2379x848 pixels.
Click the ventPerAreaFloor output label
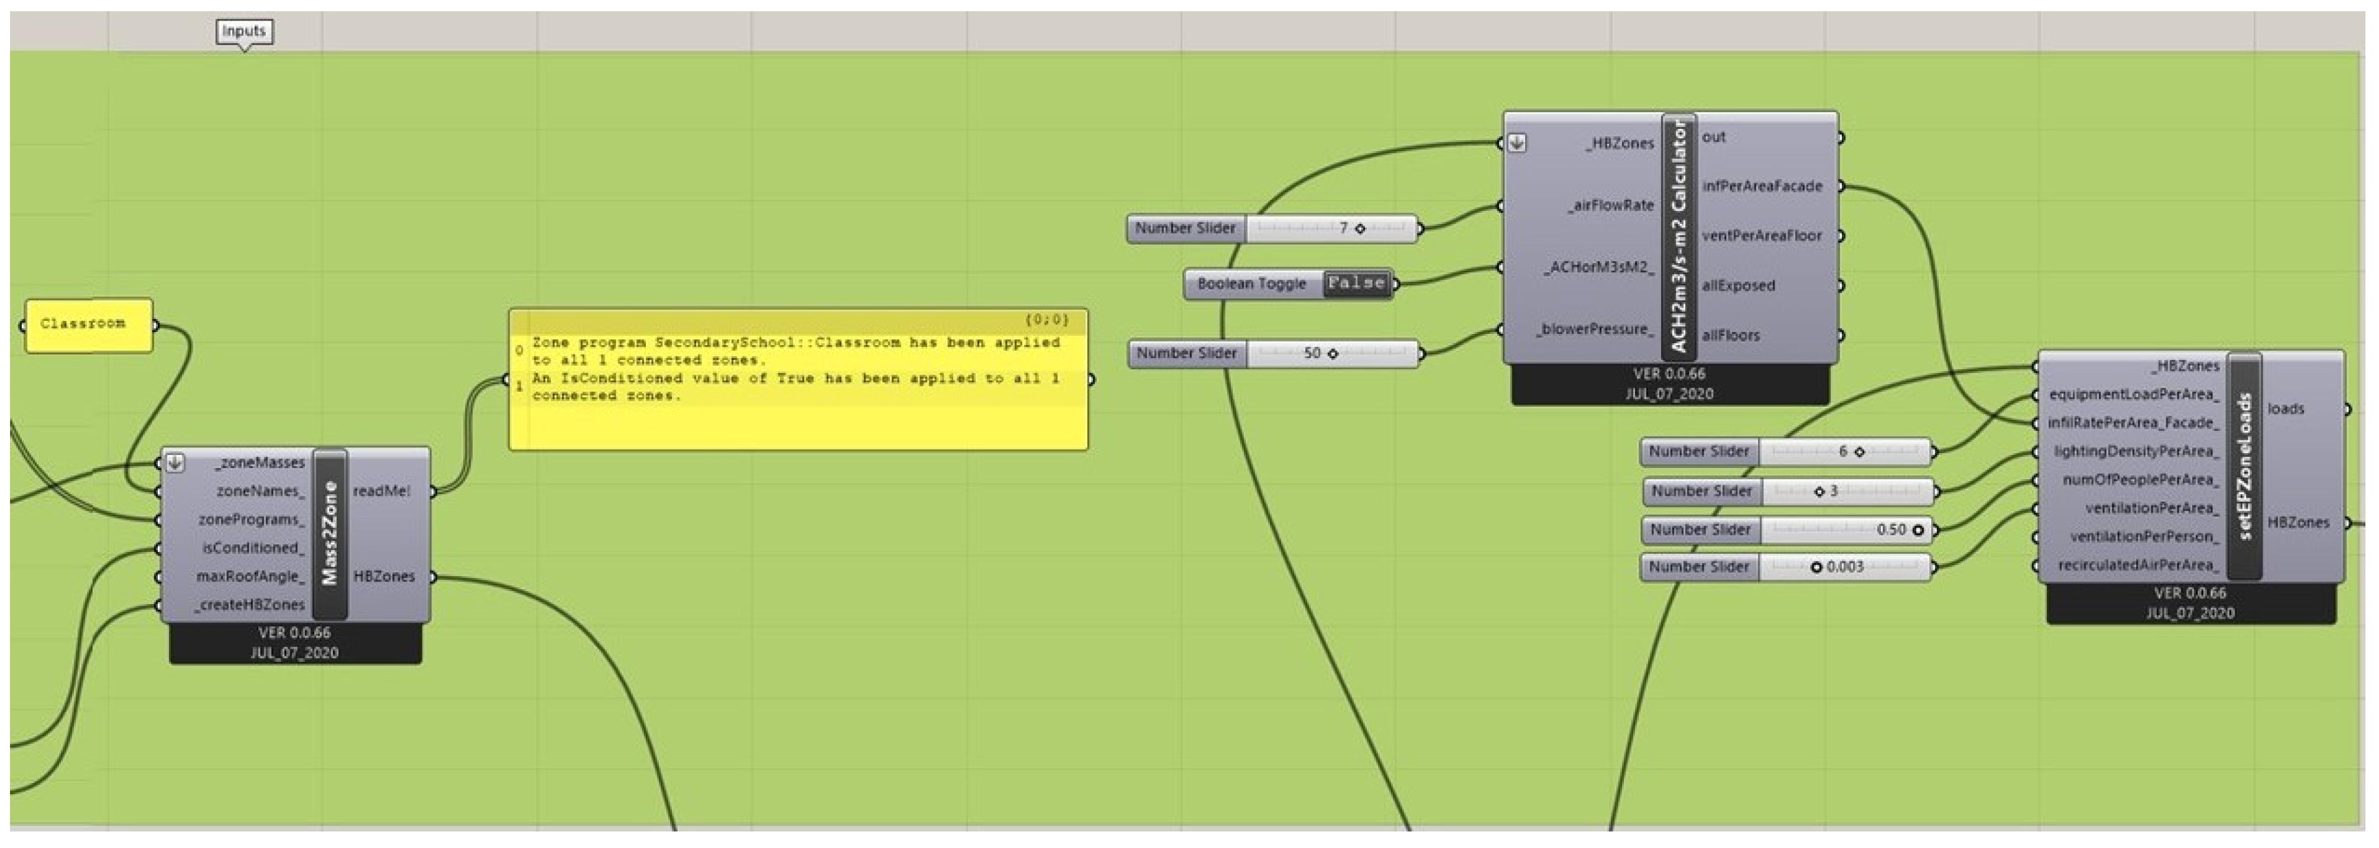coord(1761,236)
